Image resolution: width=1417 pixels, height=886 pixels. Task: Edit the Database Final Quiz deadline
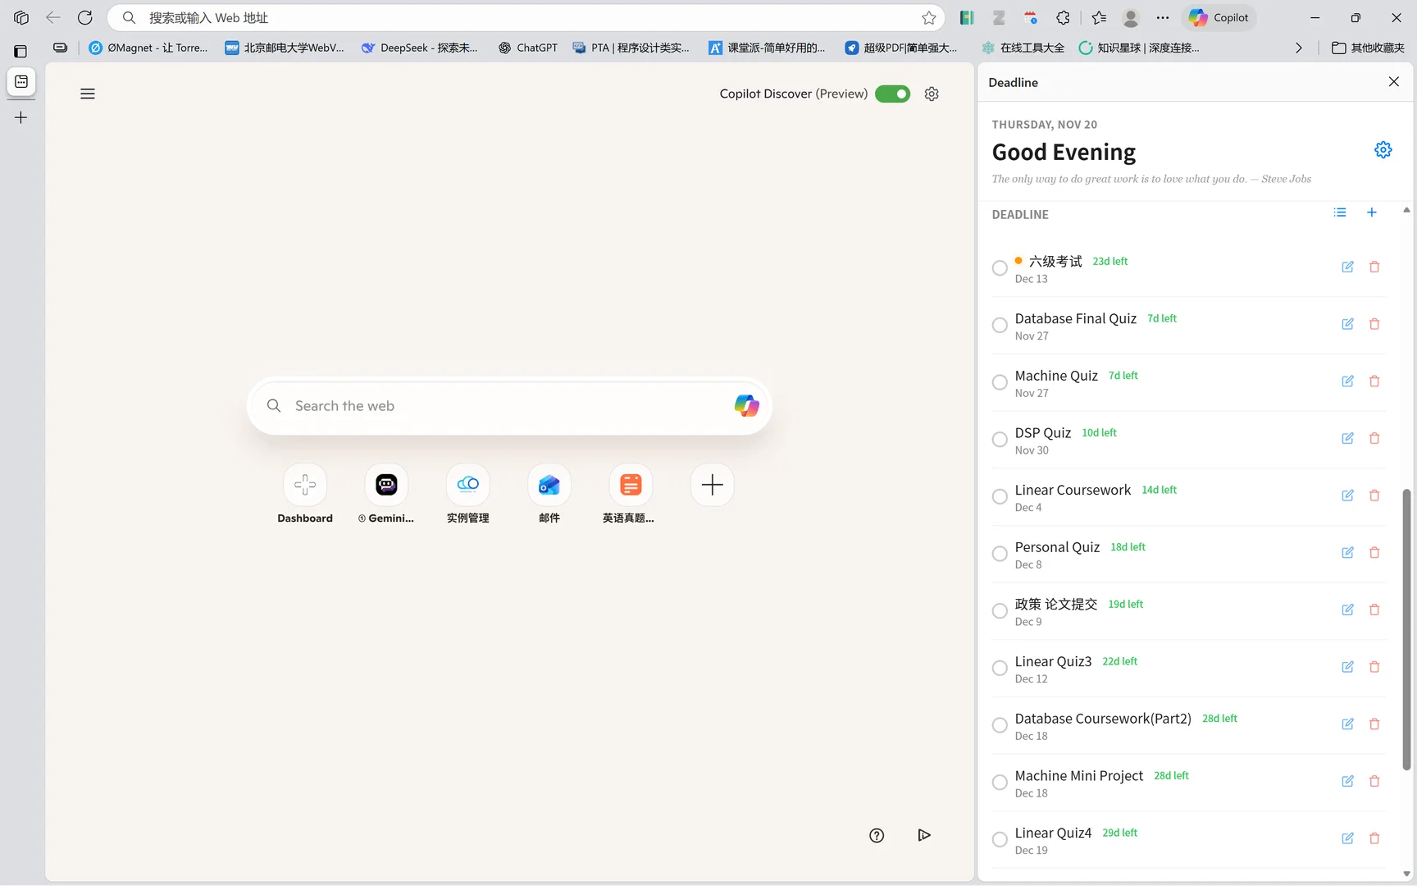point(1347,324)
